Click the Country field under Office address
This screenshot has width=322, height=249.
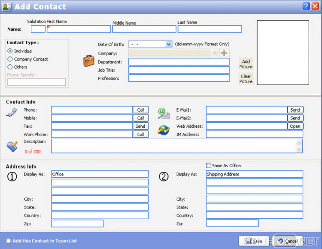tap(100, 215)
